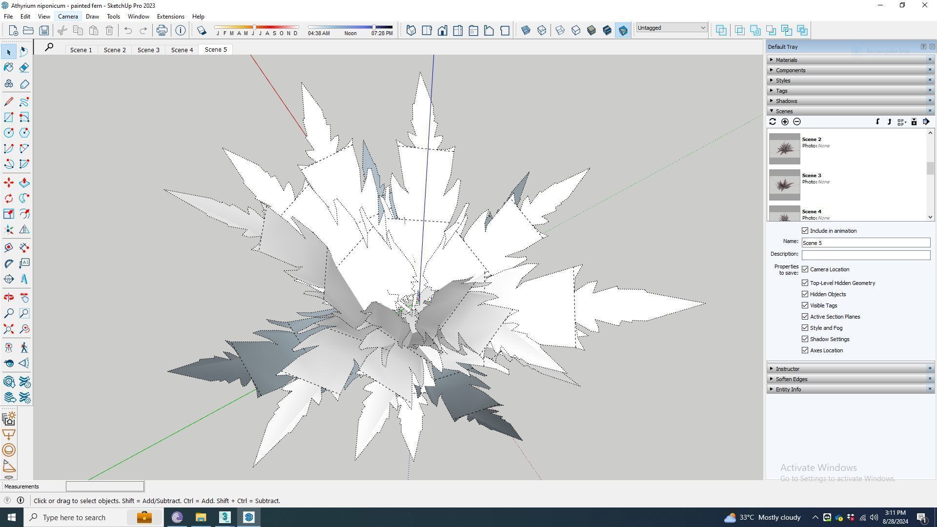Open the Extensions menu
Screen dimensions: 937x527
pos(170,17)
